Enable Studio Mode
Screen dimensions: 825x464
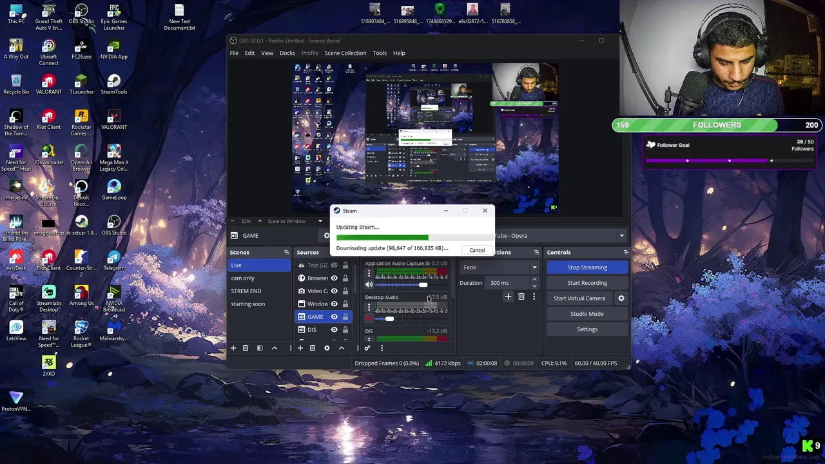[587, 314]
